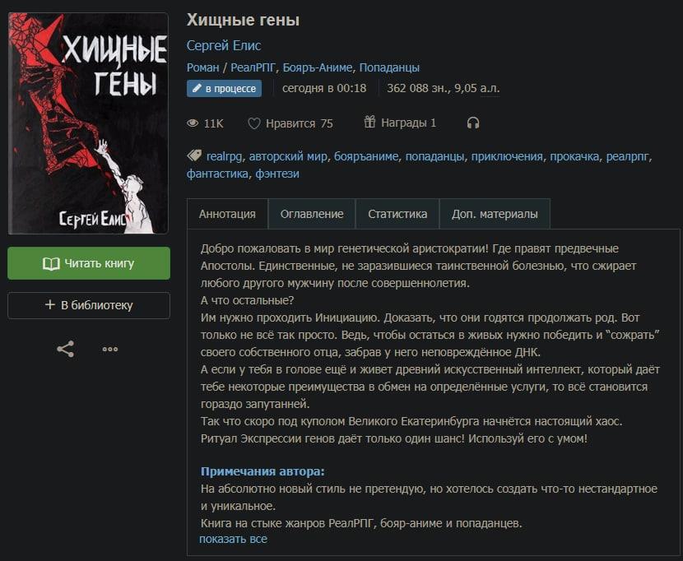This screenshot has height=561, width=683.
Task: Click the Читать книгу button
Action: pyautogui.click(x=89, y=263)
